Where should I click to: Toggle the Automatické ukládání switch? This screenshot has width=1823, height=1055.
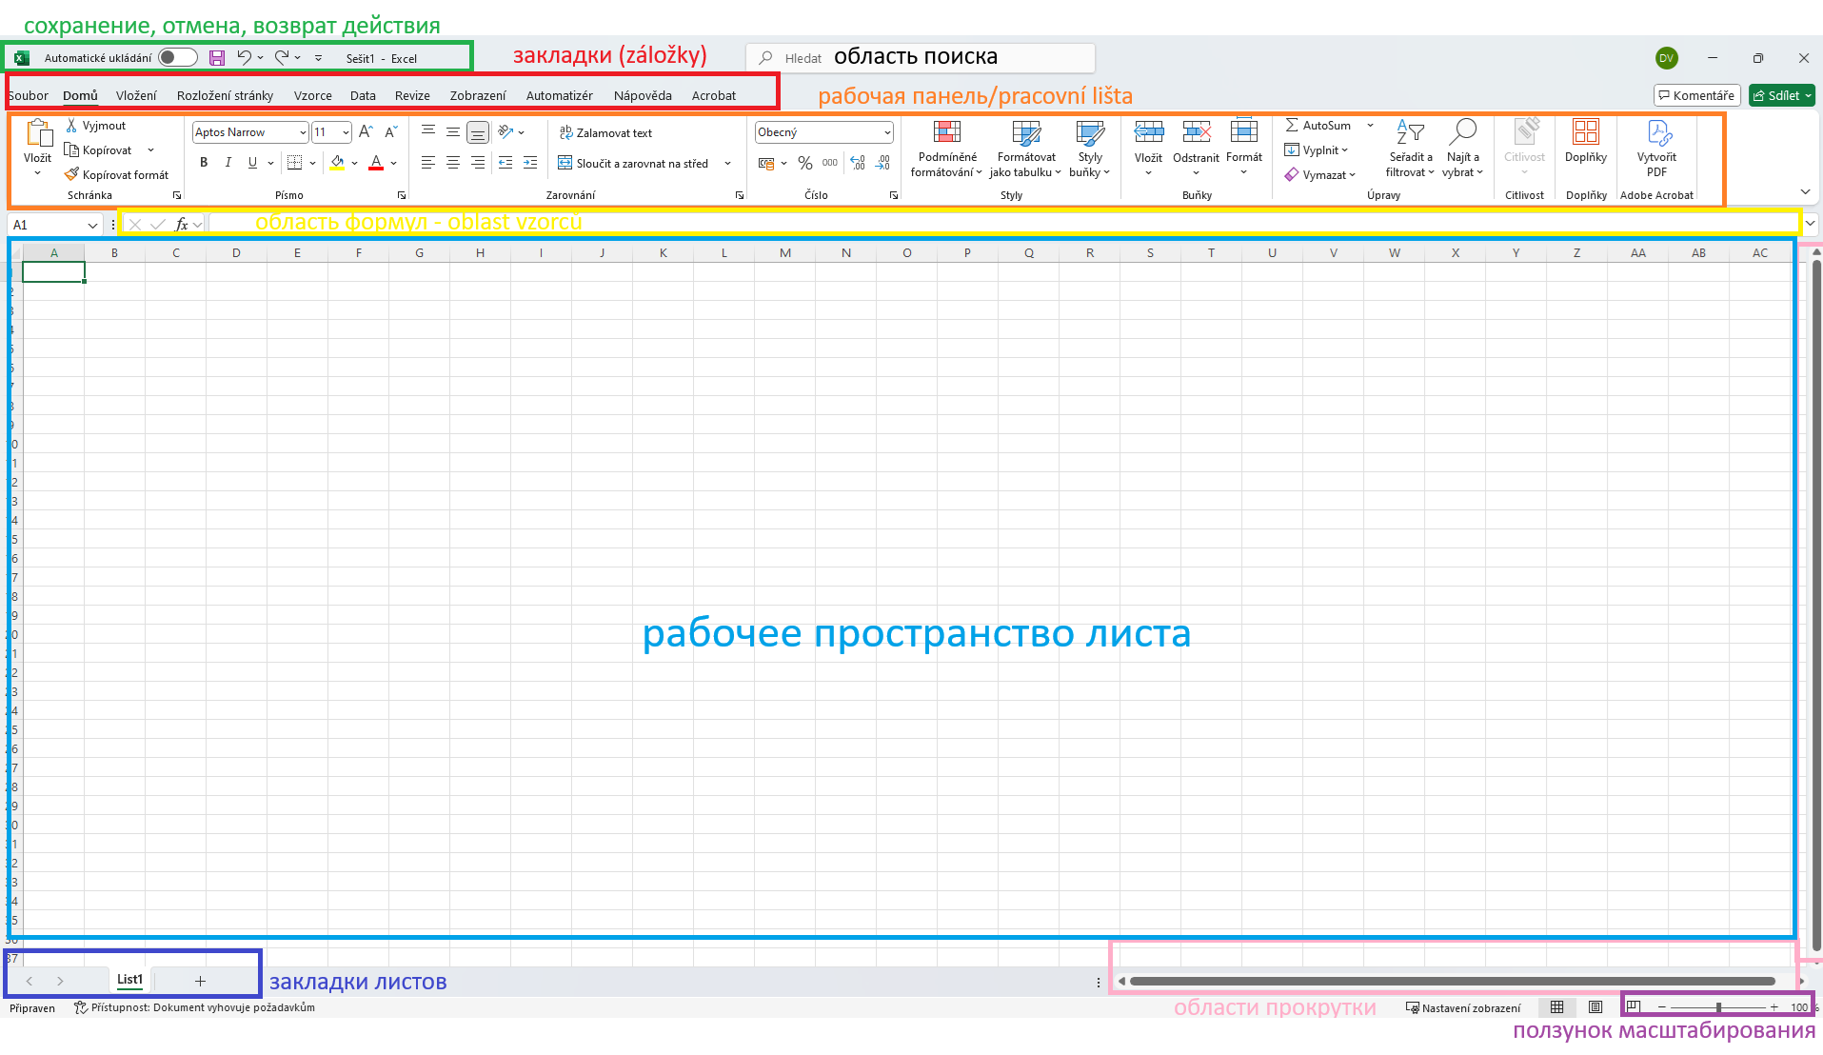click(177, 58)
